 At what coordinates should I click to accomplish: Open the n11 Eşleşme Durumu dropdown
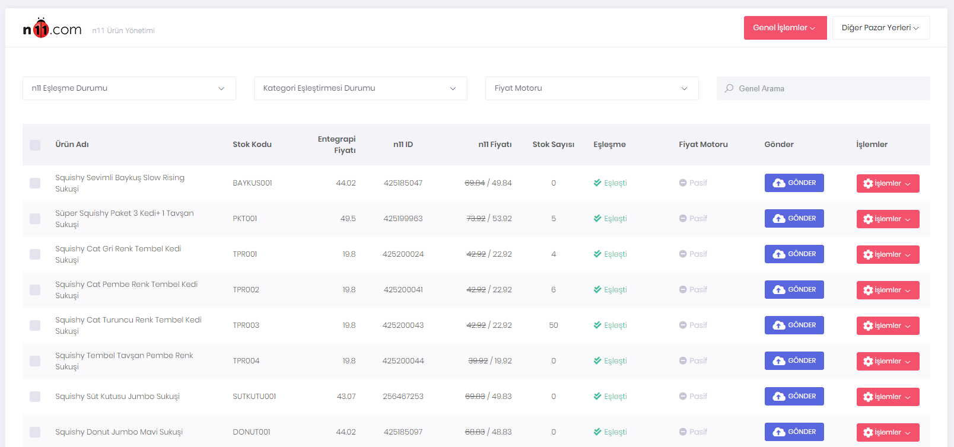pyautogui.click(x=129, y=88)
